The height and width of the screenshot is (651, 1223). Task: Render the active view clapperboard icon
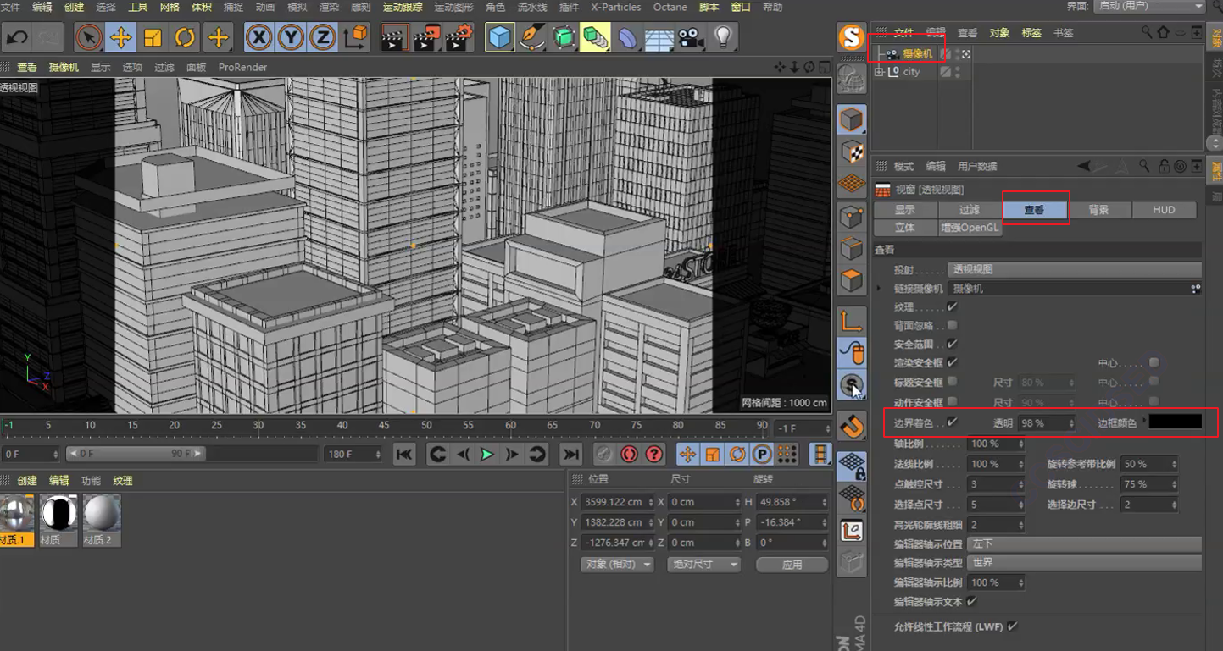point(393,38)
